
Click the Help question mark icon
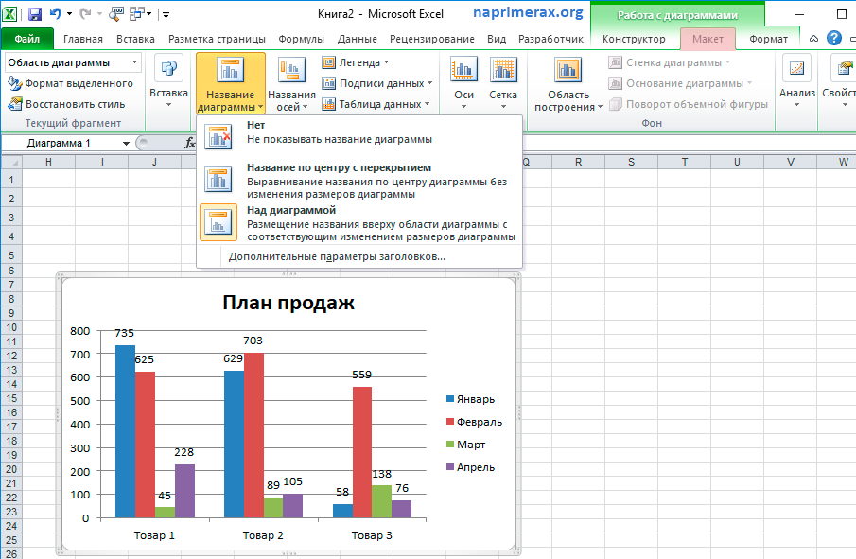click(833, 39)
